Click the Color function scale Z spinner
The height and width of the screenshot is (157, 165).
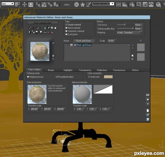(x=64, y=109)
